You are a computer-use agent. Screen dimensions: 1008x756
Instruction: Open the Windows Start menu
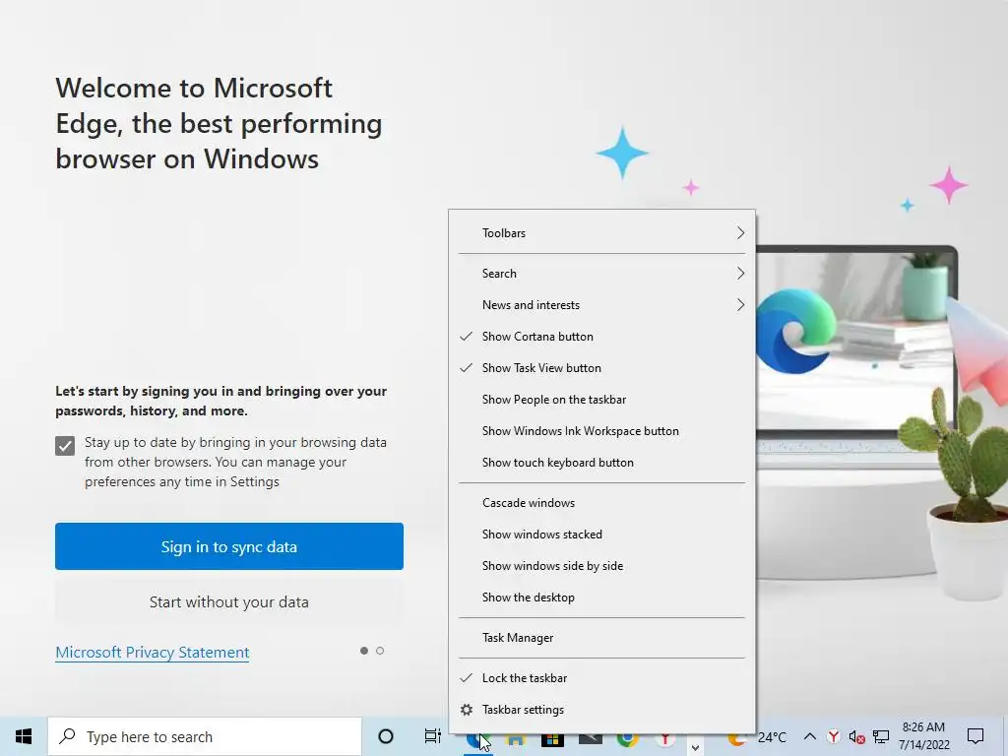(x=24, y=736)
